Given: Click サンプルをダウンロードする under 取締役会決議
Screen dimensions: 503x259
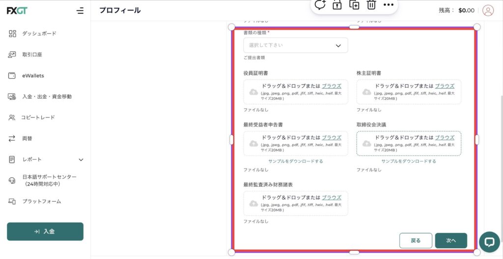Looking at the screenshot, I should point(409,161).
